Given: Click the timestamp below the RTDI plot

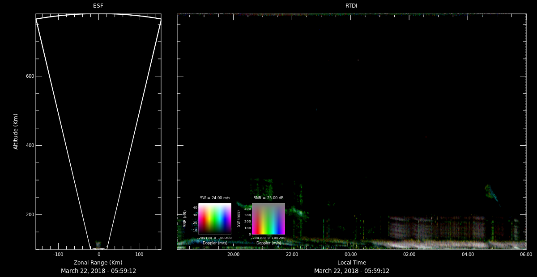Looking at the screenshot, I should click(x=352, y=271).
